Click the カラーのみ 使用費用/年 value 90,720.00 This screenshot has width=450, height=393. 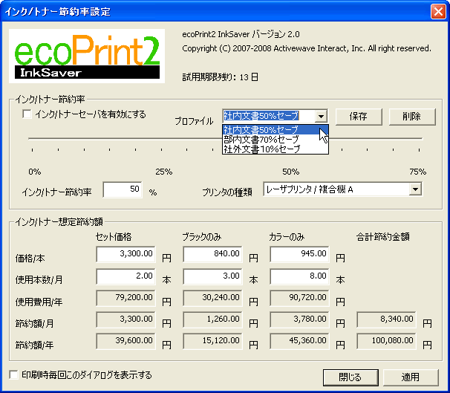click(x=299, y=298)
